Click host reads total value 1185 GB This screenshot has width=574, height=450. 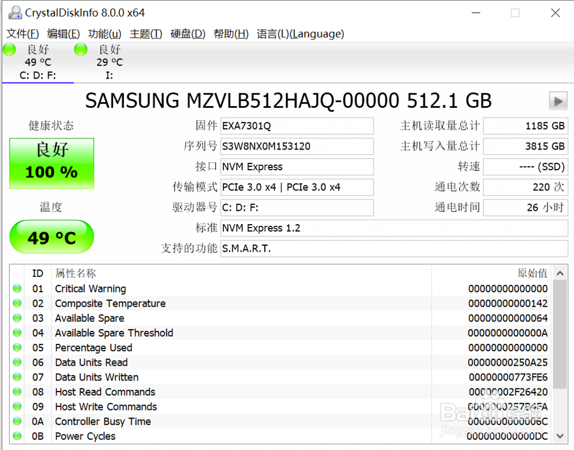526,126
